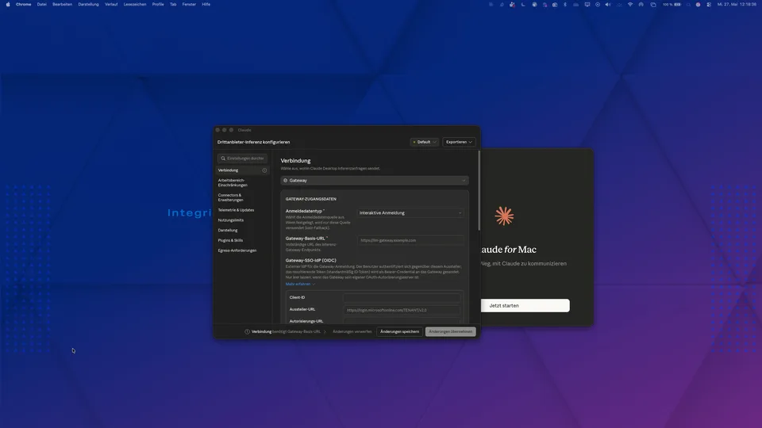Screen dimensions: 762x428
Task: Click the Verbindung benötigt Gateway-Basis-URL status
Action: pos(286,332)
